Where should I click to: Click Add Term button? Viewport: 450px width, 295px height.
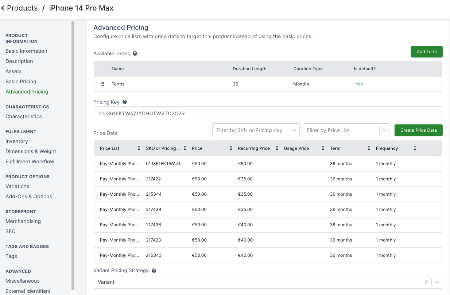tap(427, 52)
